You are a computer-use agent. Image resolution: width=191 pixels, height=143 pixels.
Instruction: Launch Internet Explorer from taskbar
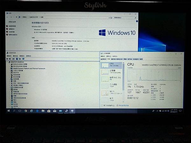coord(32,111)
